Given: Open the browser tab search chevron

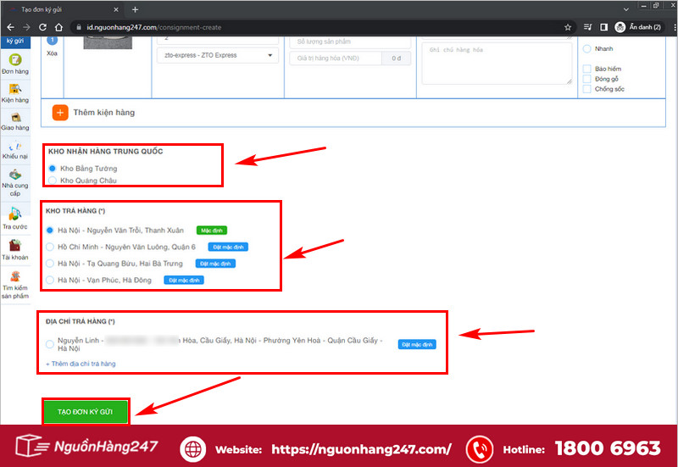Looking at the screenshot, I should click(x=625, y=9).
